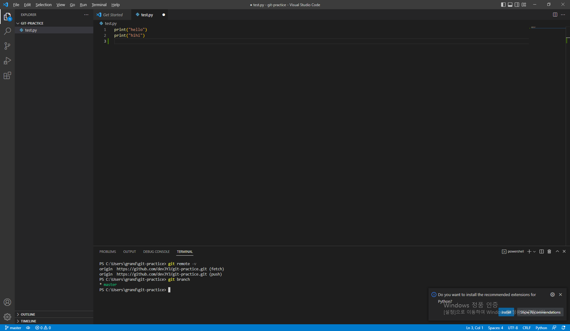Open editor More Actions ellipsis

[563, 15]
